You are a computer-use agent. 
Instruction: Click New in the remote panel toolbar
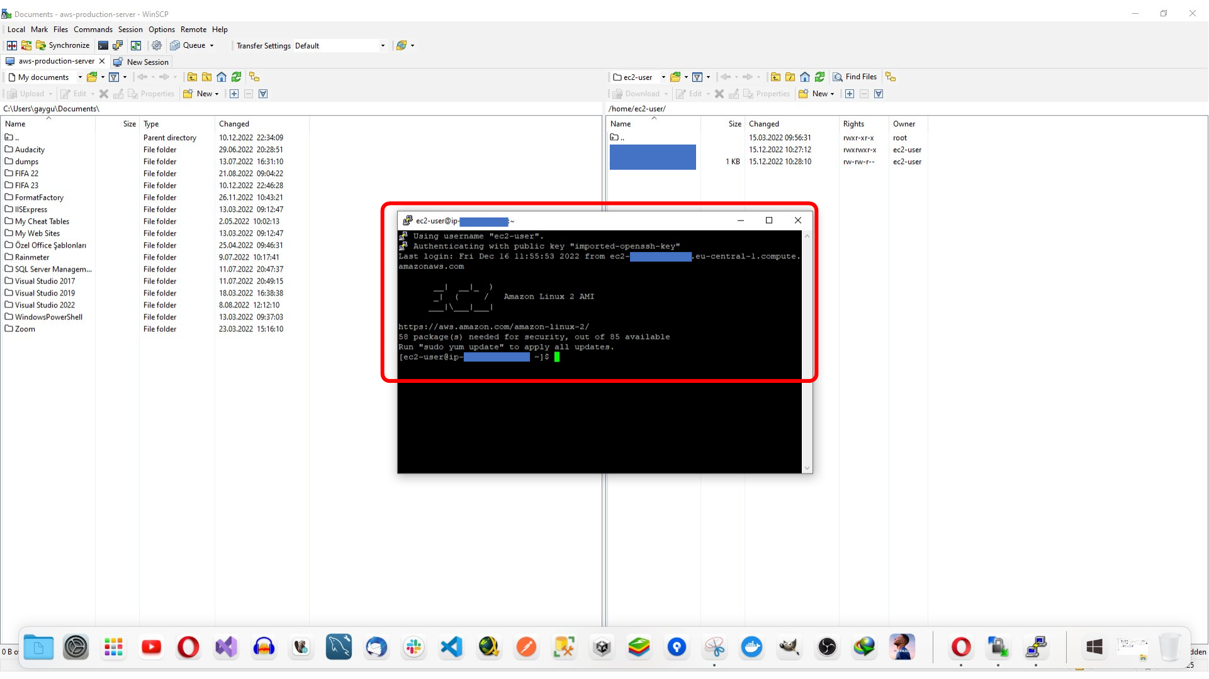click(x=816, y=94)
